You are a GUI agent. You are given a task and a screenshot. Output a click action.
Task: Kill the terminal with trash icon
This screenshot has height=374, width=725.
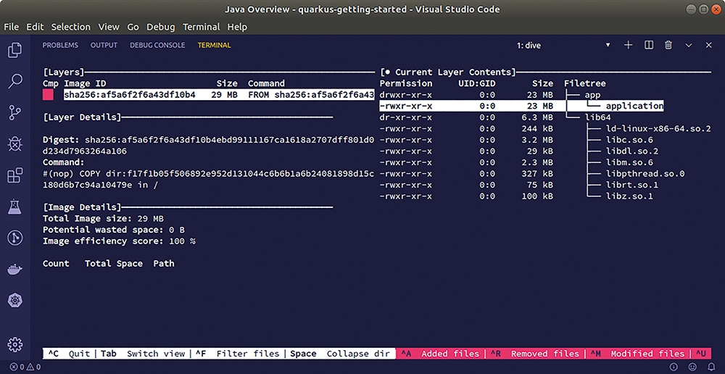click(x=668, y=45)
